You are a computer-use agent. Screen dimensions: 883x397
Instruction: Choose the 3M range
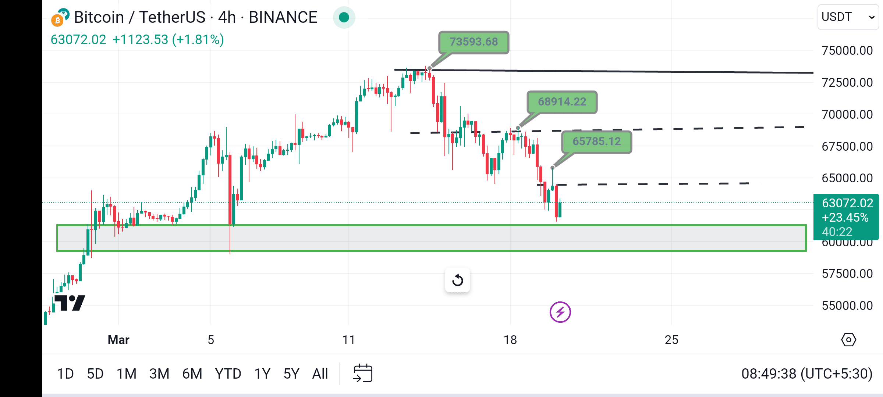[159, 374]
